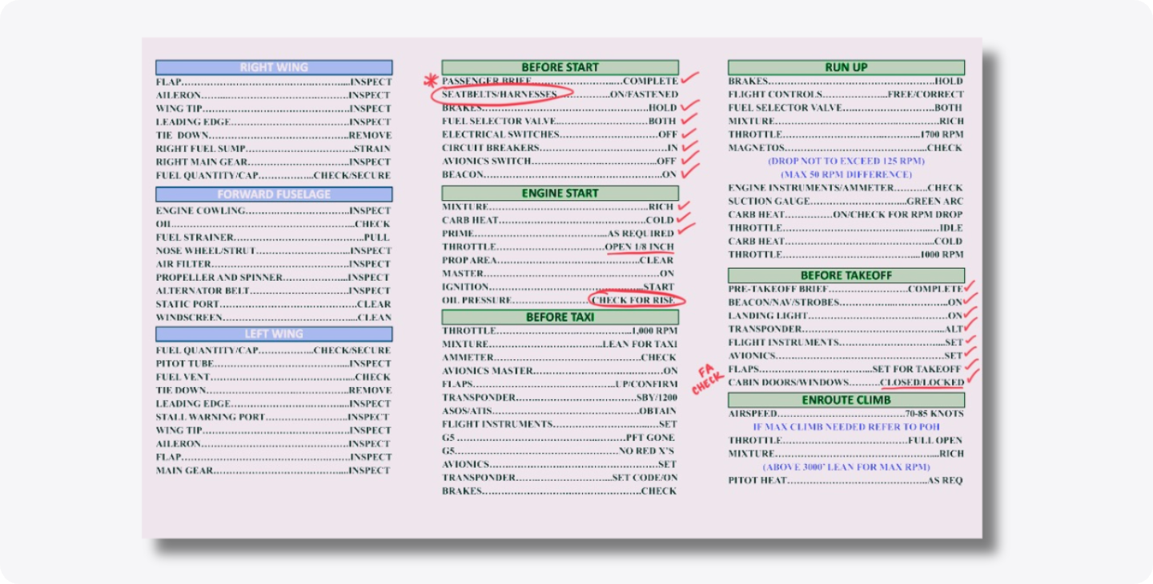
Task: Click the red asterisk beside PASSENGER BRIEF
Action: click(429, 80)
